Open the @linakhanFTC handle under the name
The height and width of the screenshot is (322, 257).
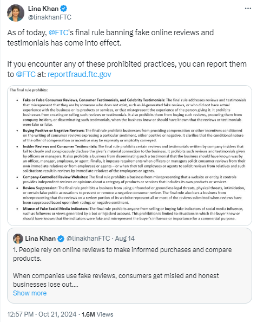(50, 17)
